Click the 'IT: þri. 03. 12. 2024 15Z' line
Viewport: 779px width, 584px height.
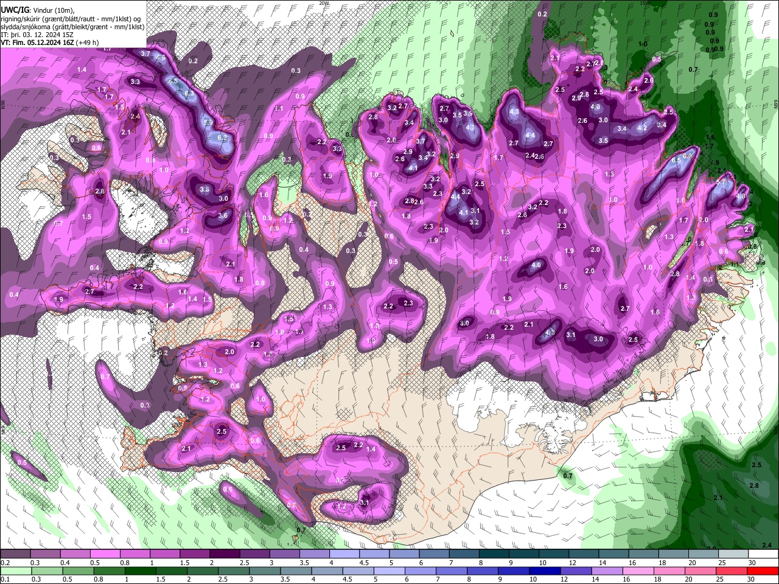tap(37, 35)
